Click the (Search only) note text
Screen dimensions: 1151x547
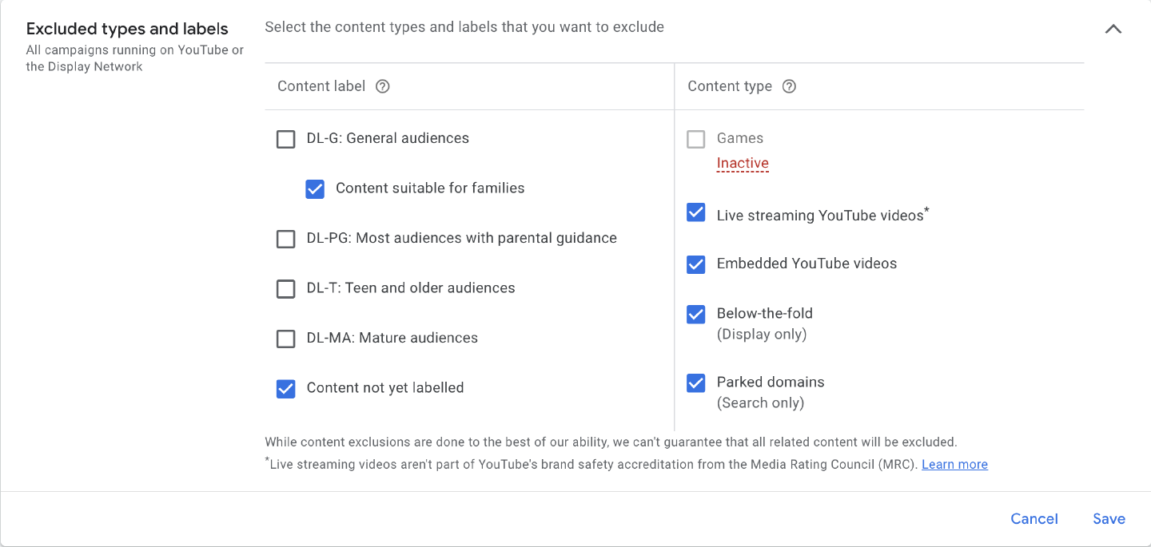point(760,402)
